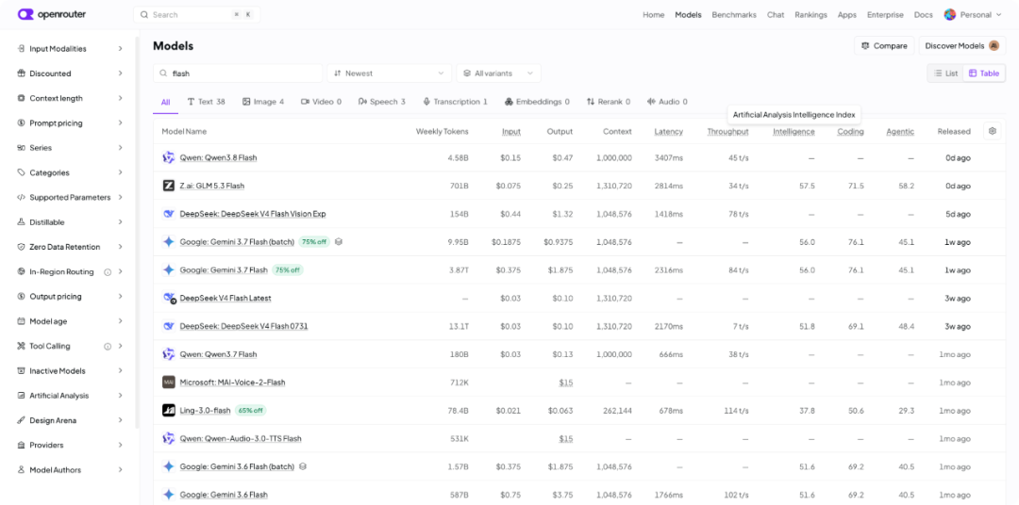
Task: Click the models search field containing flash
Action: 238,73
